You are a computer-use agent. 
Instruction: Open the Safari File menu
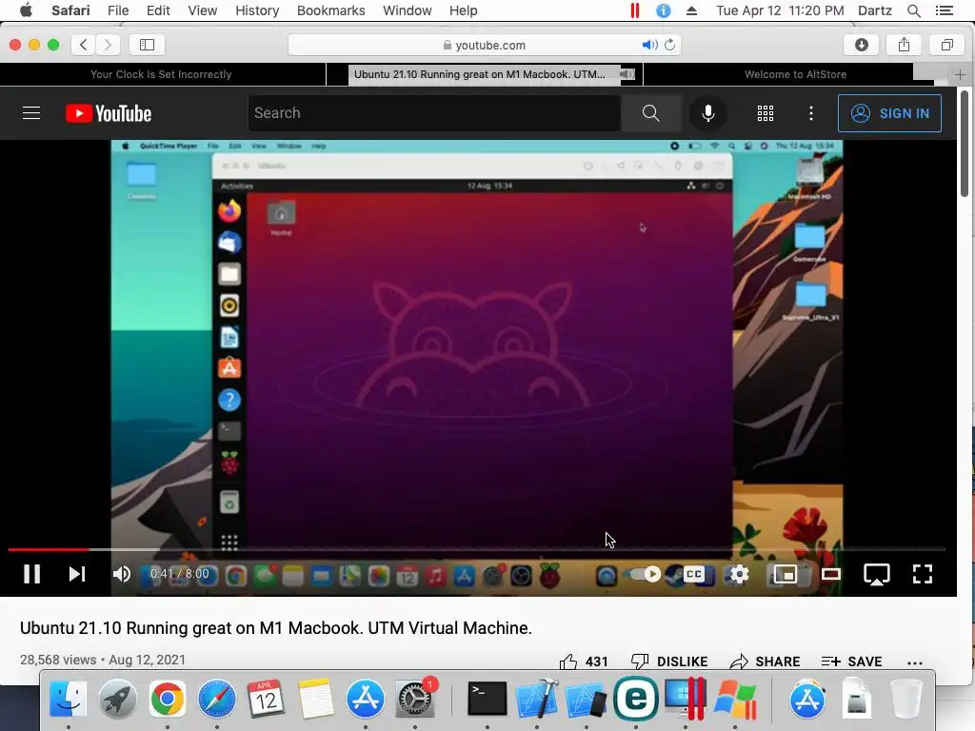(117, 10)
